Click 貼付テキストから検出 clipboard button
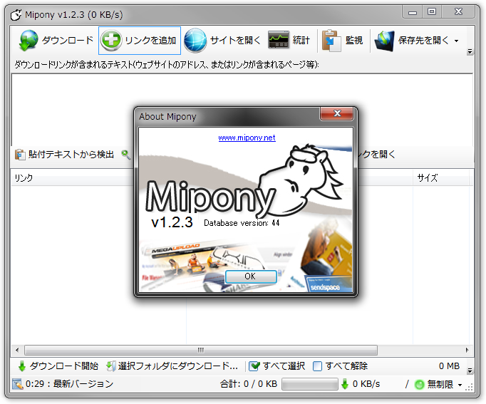This screenshot has width=486, height=404. click(x=64, y=155)
